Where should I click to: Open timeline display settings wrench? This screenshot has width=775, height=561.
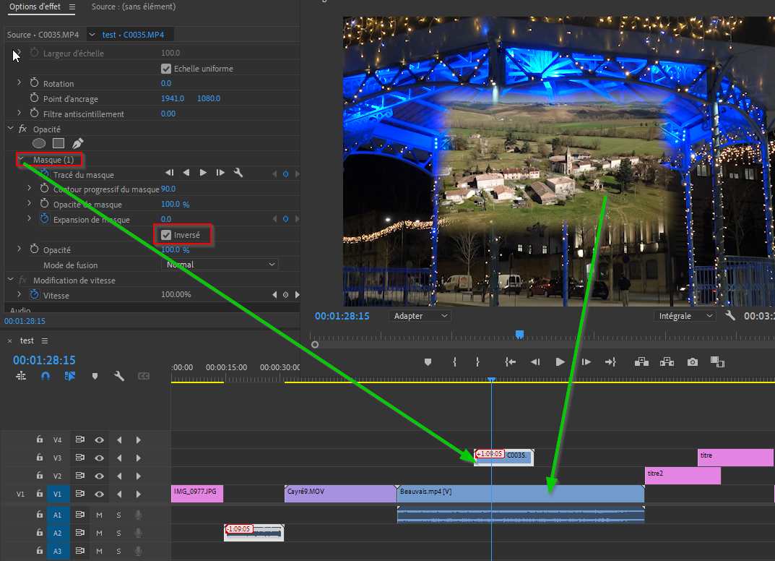point(119,376)
